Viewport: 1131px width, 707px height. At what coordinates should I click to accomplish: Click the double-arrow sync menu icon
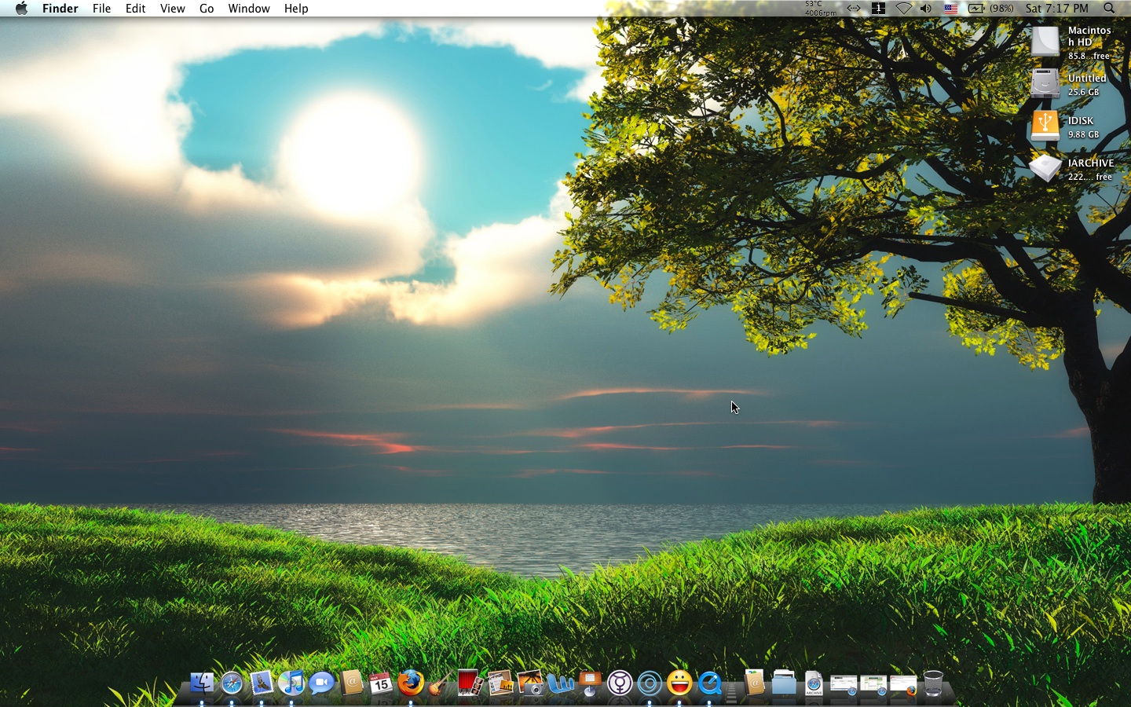[x=854, y=9]
